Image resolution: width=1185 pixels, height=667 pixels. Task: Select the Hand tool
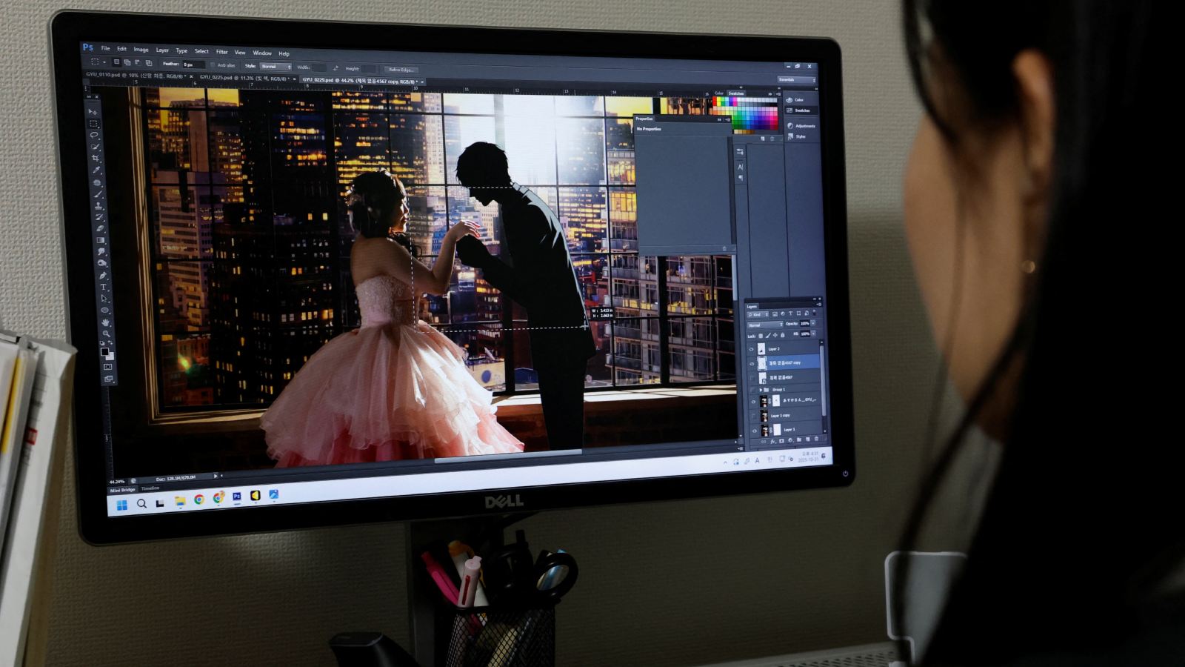tap(105, 322)
